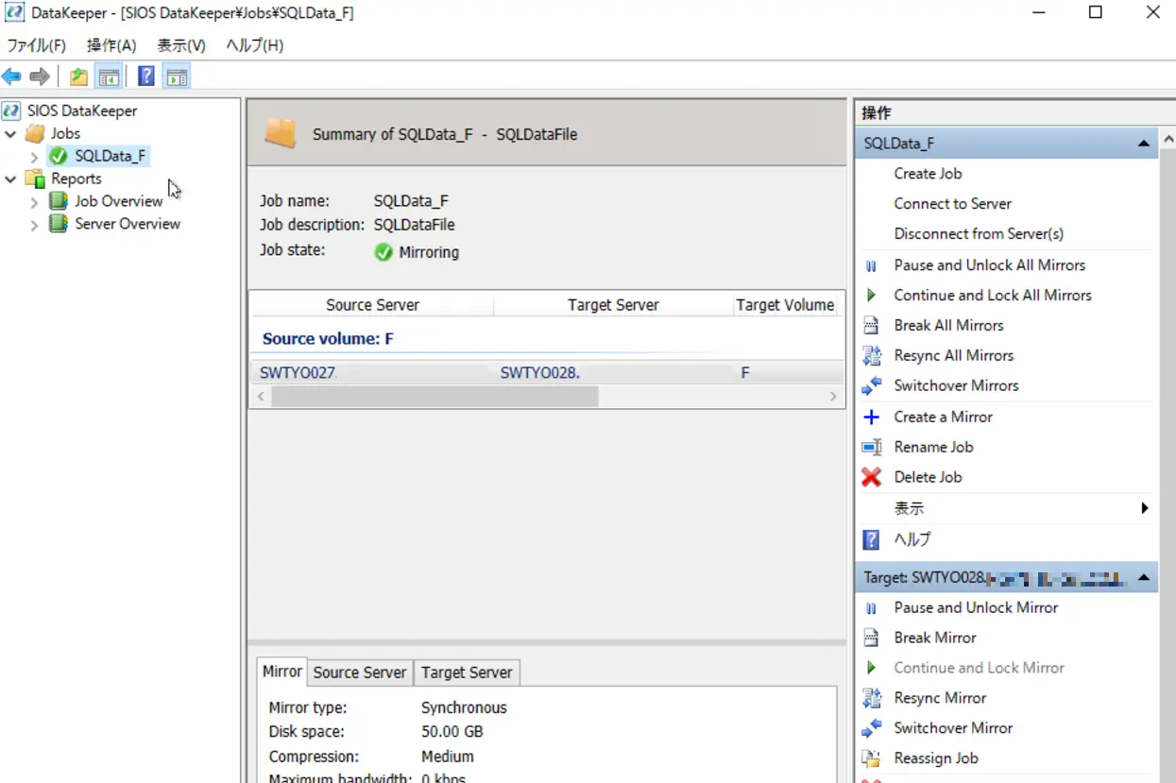
Task: Switch to the Source Server tab
Action: coord(360,672)
